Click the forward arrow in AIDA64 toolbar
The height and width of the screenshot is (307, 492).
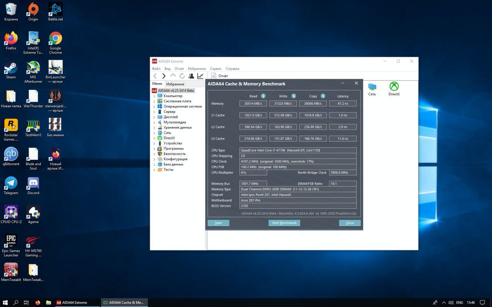pos(164,76)
